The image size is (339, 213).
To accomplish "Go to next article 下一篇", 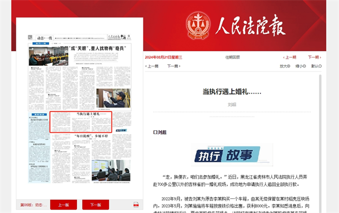I will point(173,66).
